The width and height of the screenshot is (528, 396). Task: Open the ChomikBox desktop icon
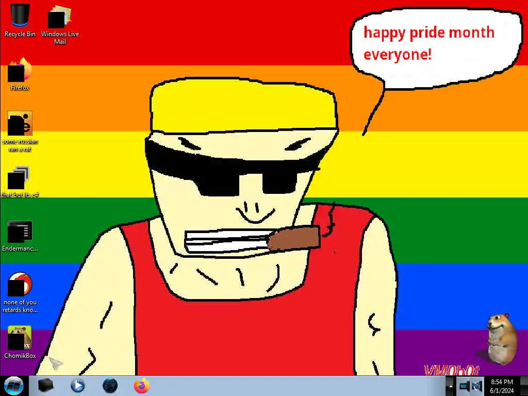pos(20,342)
